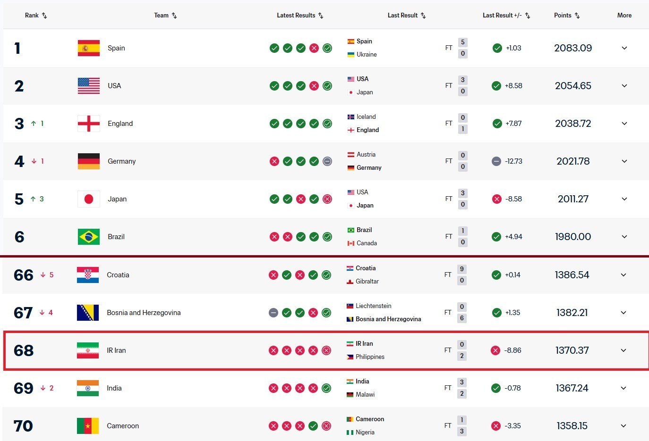Click the Cameroon flag icon
The height and width of the screenshot is (441, 649).
(88, 426)
